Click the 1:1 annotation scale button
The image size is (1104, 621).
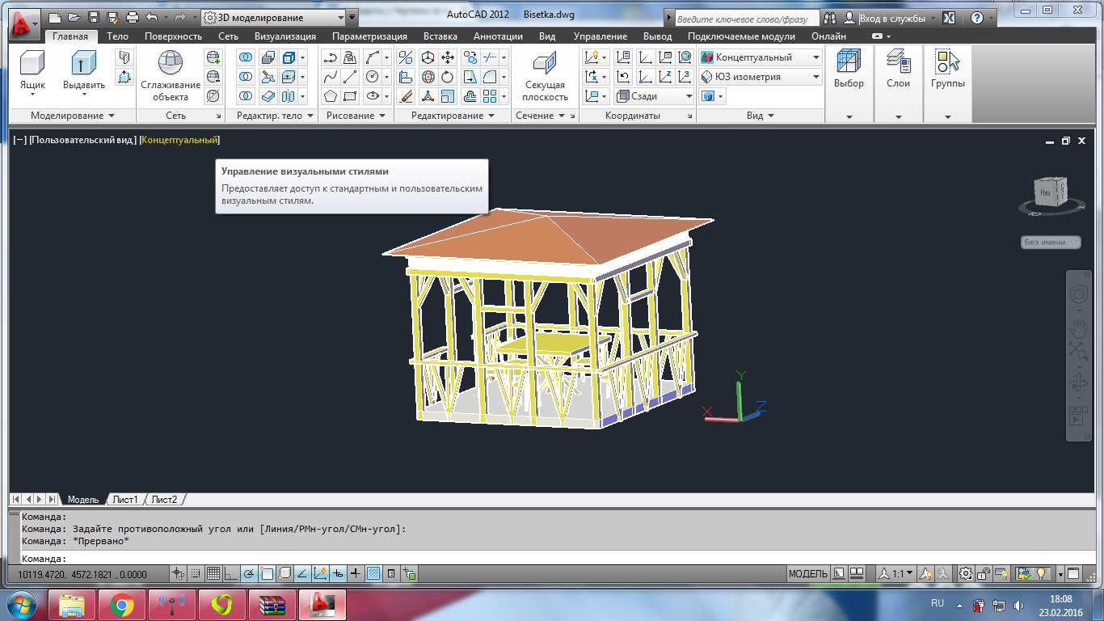click(x=897, y=574)
